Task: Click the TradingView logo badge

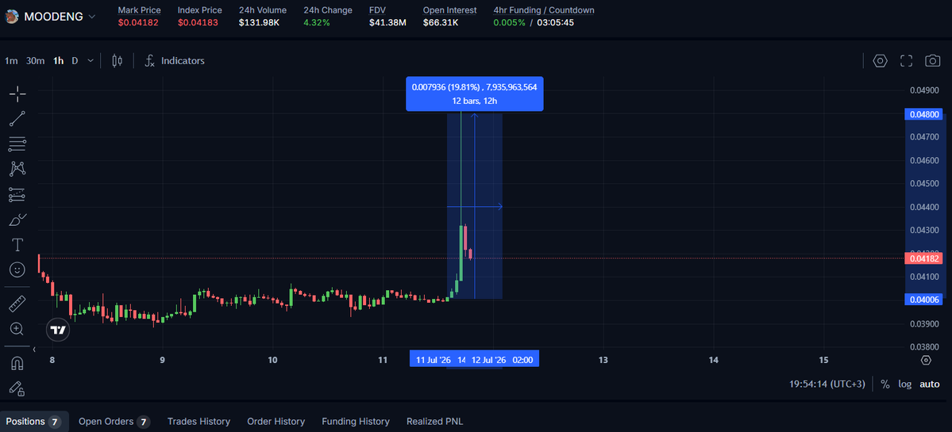Action: [x=58, y=331]
